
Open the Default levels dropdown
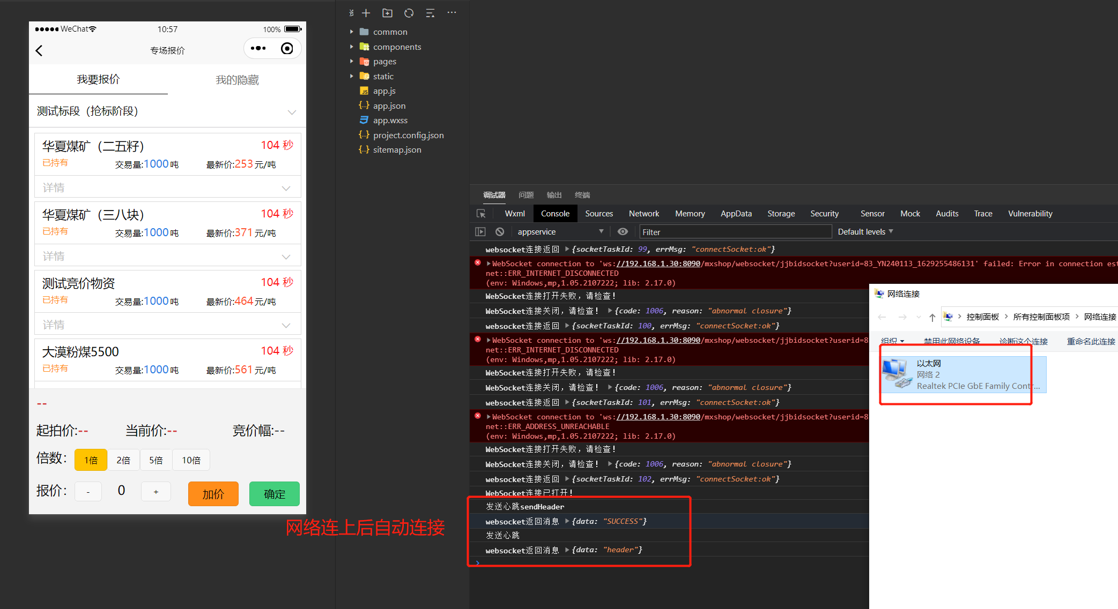865,232
